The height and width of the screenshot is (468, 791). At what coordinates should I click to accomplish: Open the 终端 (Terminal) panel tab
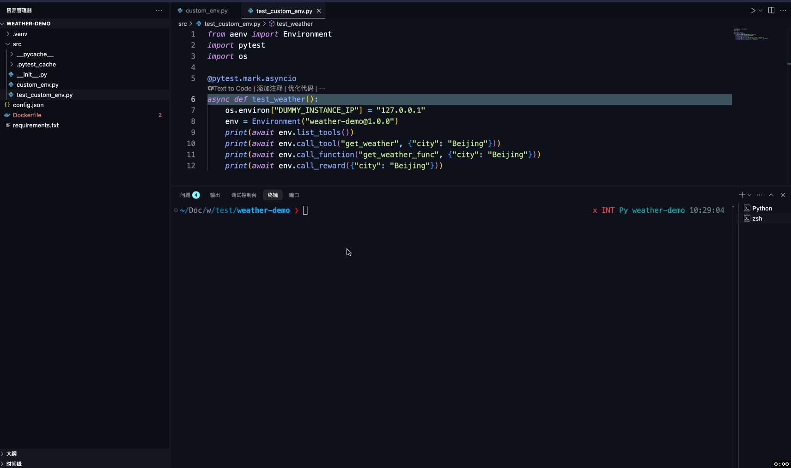273,195
